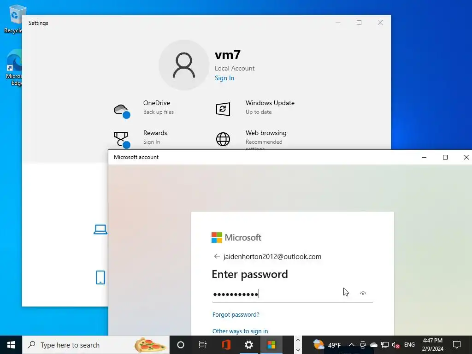Click the muted volume tray icon

(x=395, y=345)
